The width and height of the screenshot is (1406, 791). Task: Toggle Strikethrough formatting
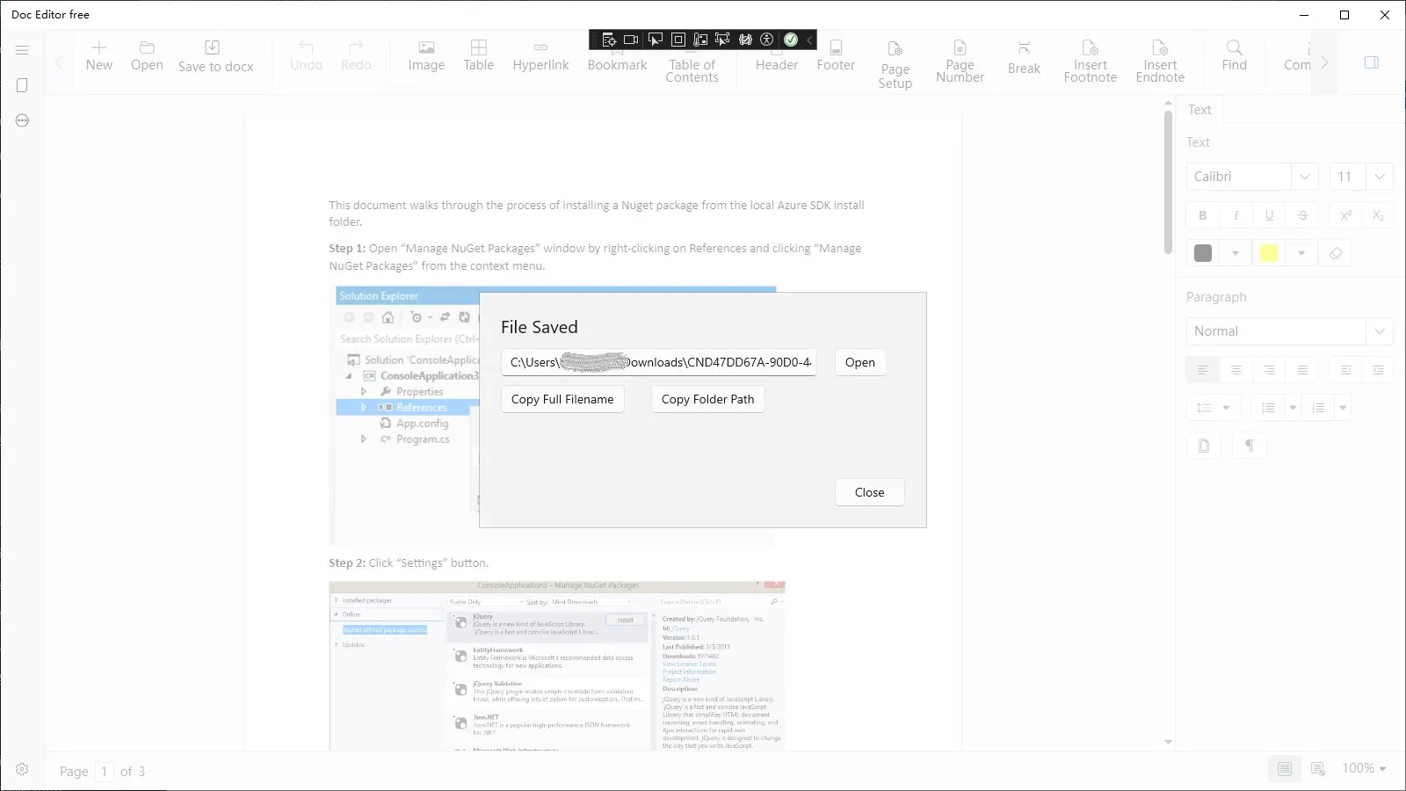1302,215
